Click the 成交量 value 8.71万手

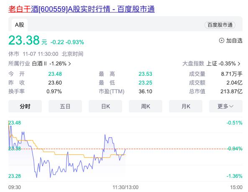pyautogui.click(x=232, y=74)
